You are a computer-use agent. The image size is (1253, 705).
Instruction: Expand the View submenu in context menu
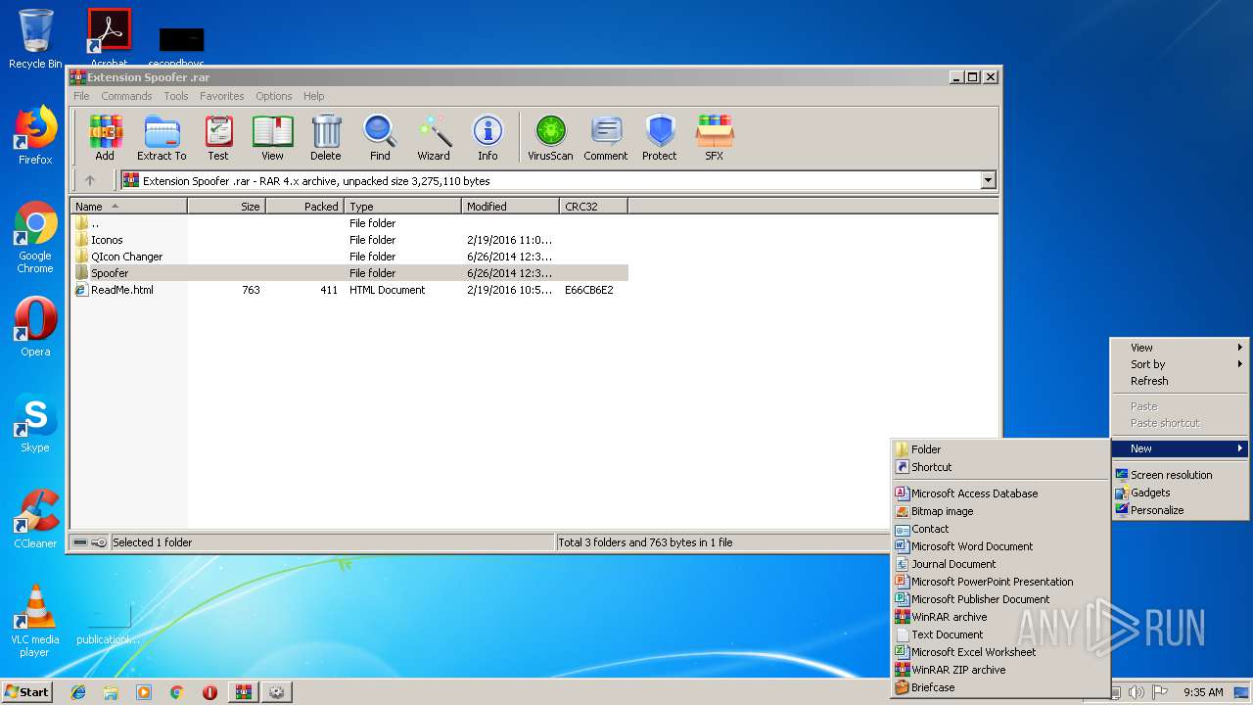click(1180, 348)
